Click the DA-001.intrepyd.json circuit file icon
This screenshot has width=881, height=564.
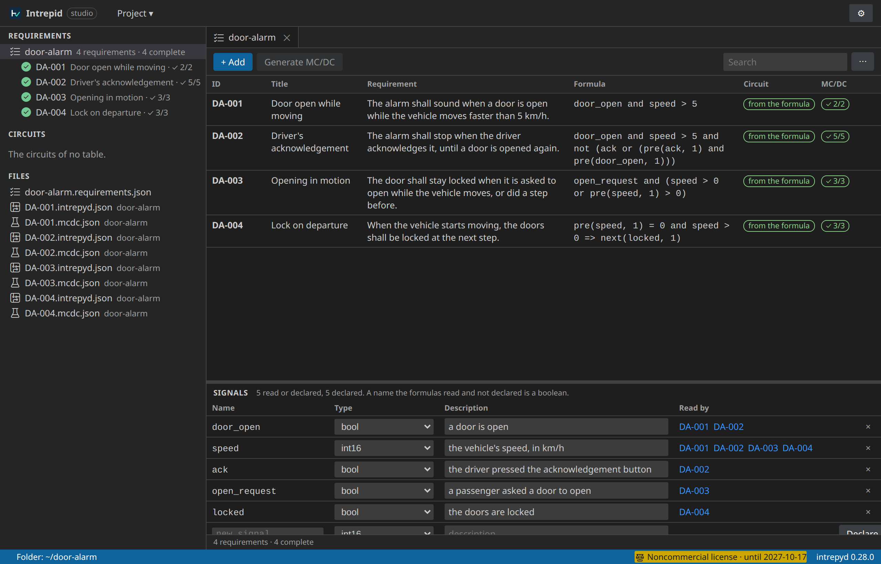(15, 207)
